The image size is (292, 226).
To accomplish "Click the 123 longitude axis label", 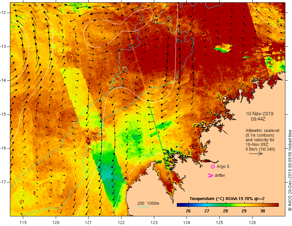I will pos(154,222).
